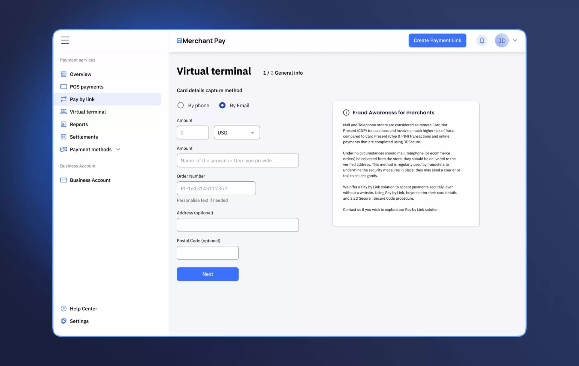The height and width of the screenshot is (366, 579).
Task: Click the Overview sidebar icon
Action: click(x=64, y=74)
